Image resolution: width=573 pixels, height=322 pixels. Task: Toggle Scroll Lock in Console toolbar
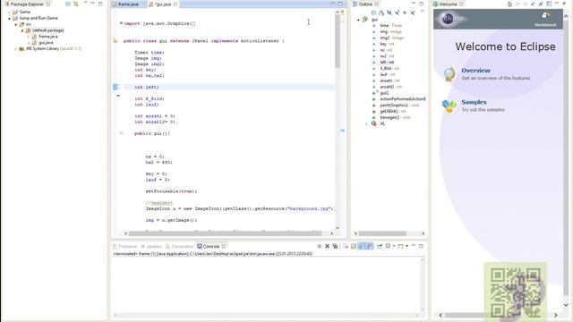click(x=354, y=247)
